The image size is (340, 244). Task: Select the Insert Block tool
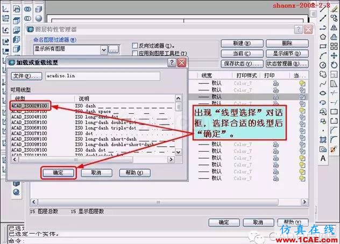[x=323, y=112]
